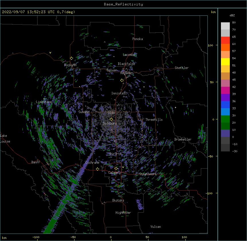The height and width of the screenshot is (241, 247).
Task: Click the Cochrane town label
Action: pyautogui.click(x=92, y=163)
